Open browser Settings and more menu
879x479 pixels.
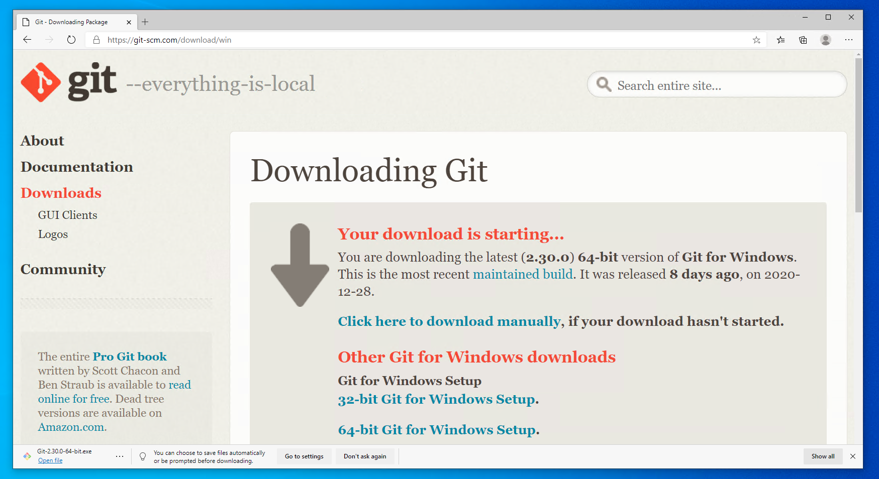click(849, 40)
